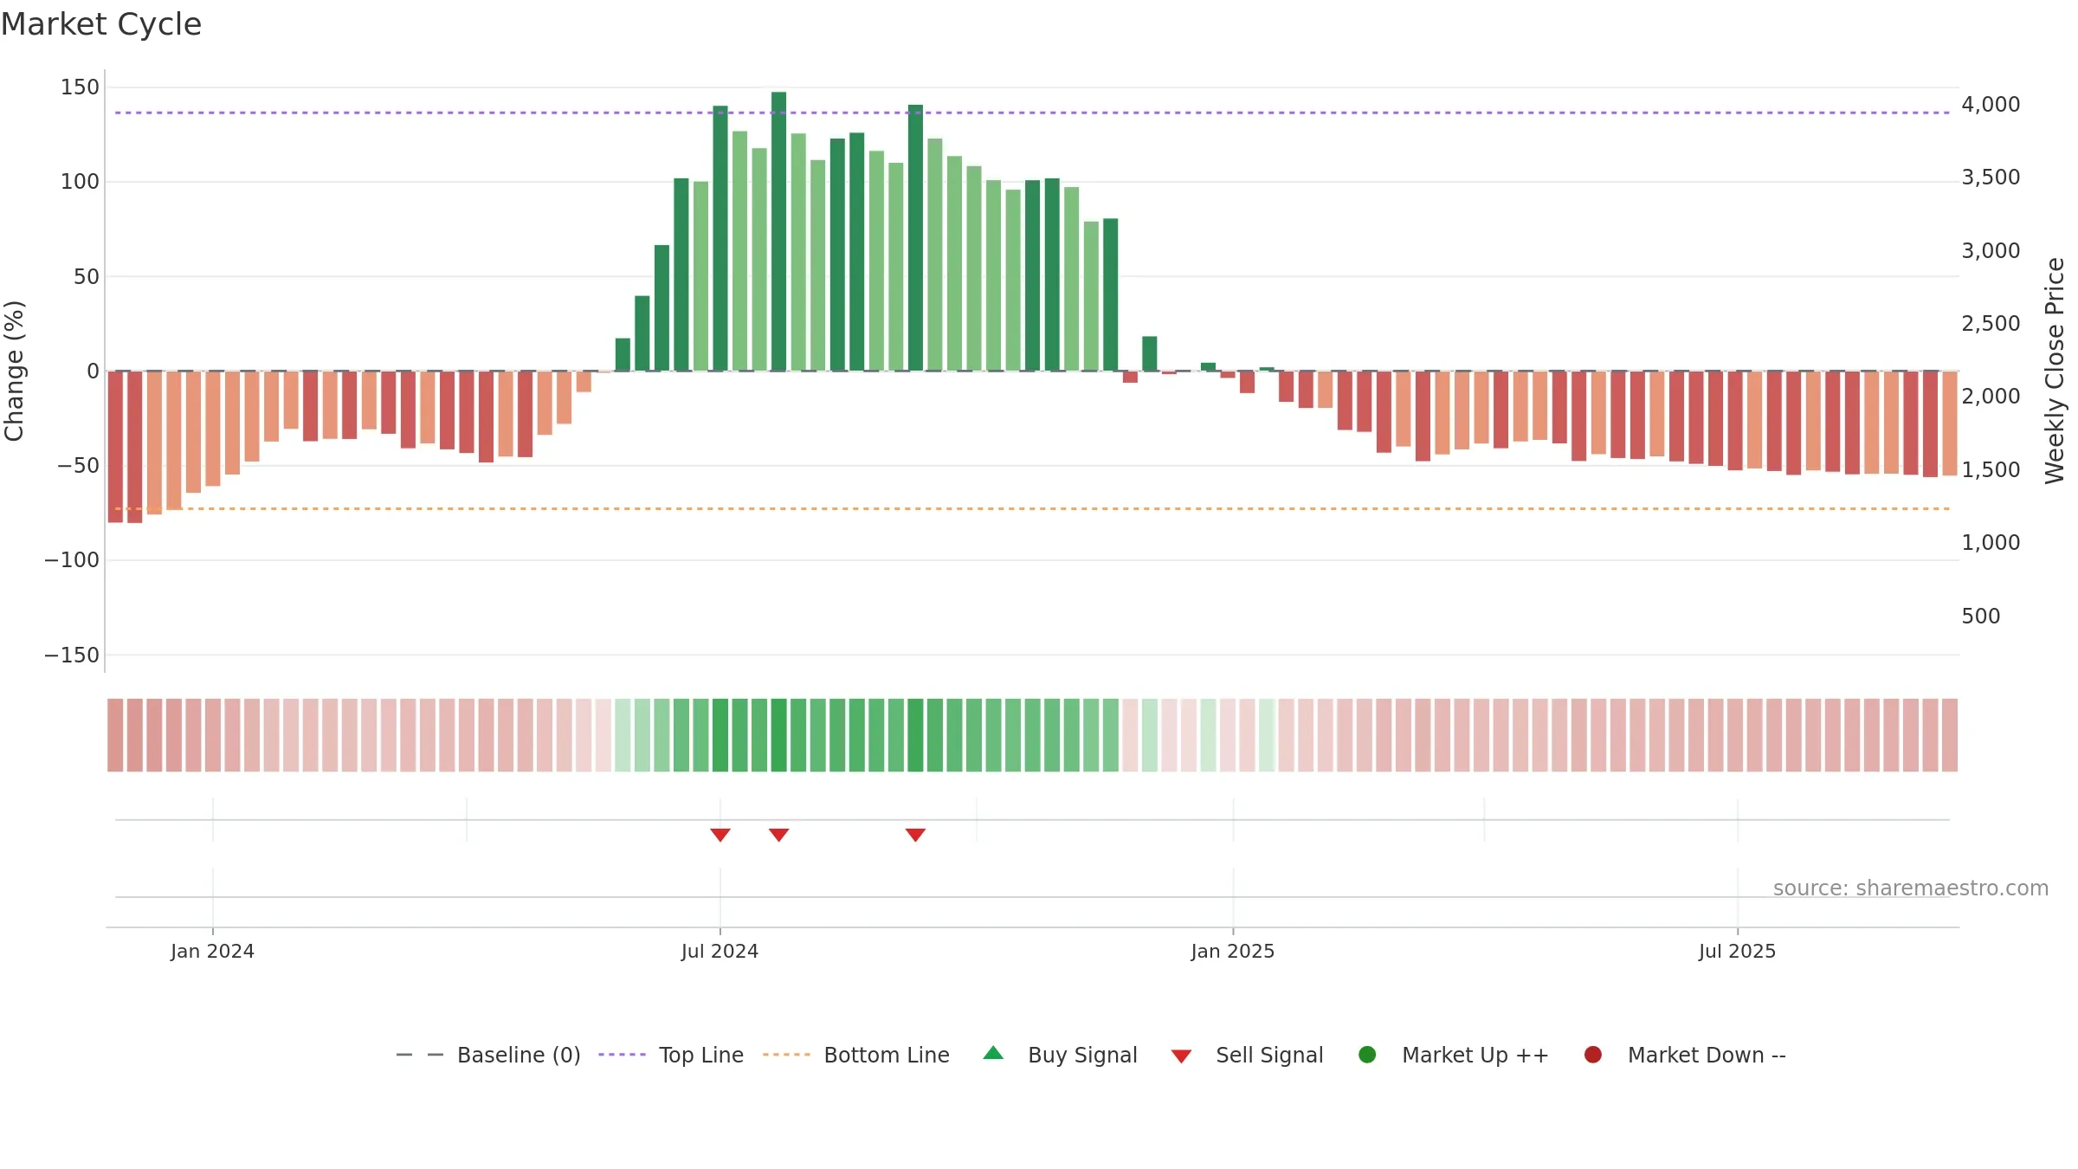Click the 2,500 price axis label
The height and width of the screenshot is (1169, 2078).
[1991, 324]
